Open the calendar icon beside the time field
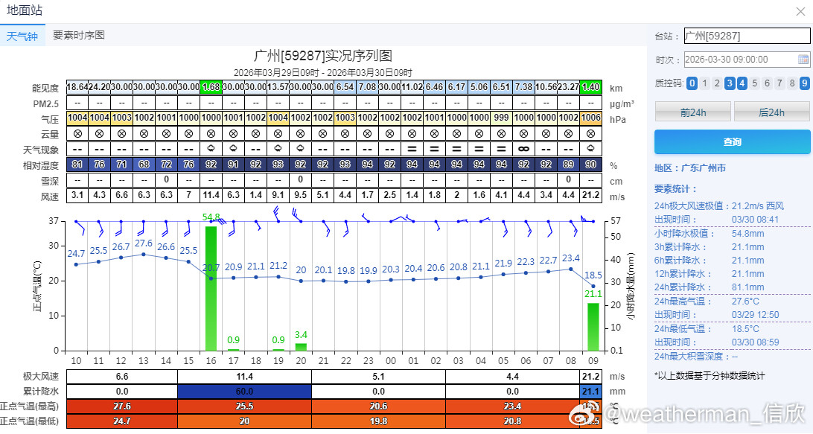 pyautogui.click(x=803, y=59)
